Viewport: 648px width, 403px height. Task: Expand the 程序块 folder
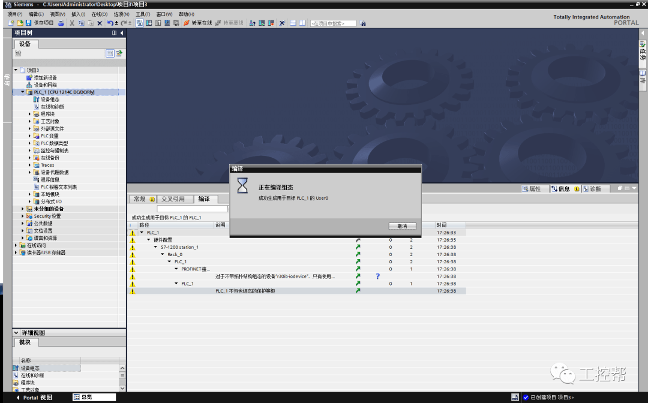point(30,114)
